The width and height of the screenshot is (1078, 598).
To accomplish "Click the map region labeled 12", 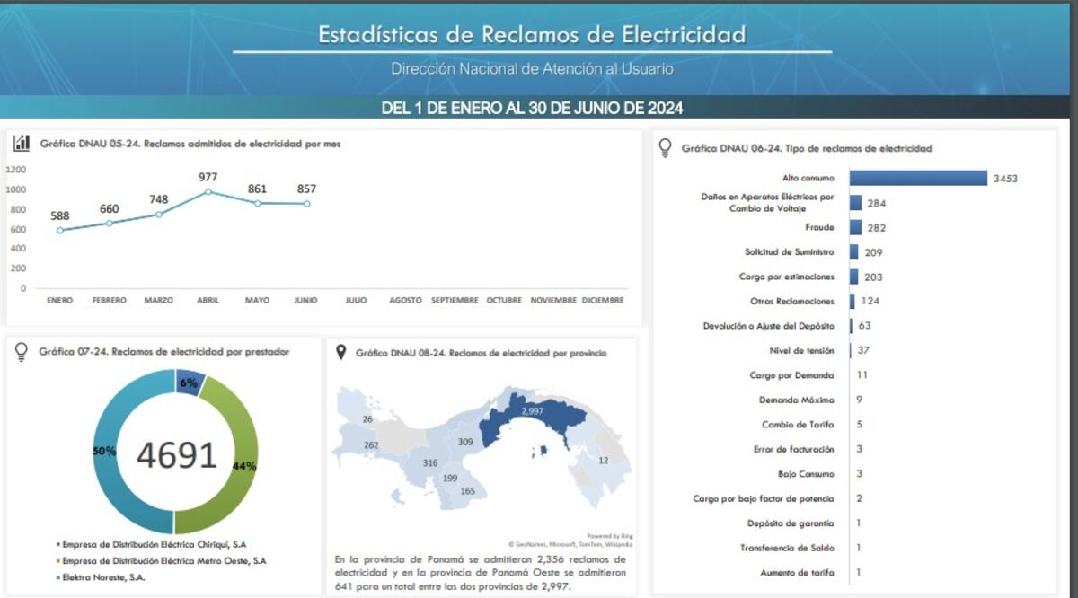I will [603, 461].
